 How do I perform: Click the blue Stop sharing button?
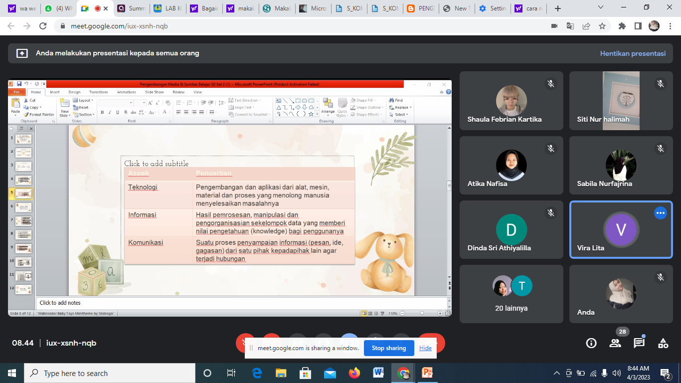coord(389,348)
